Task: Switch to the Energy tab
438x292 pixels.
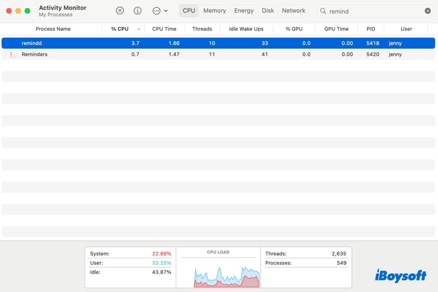Action: point(244,11)
